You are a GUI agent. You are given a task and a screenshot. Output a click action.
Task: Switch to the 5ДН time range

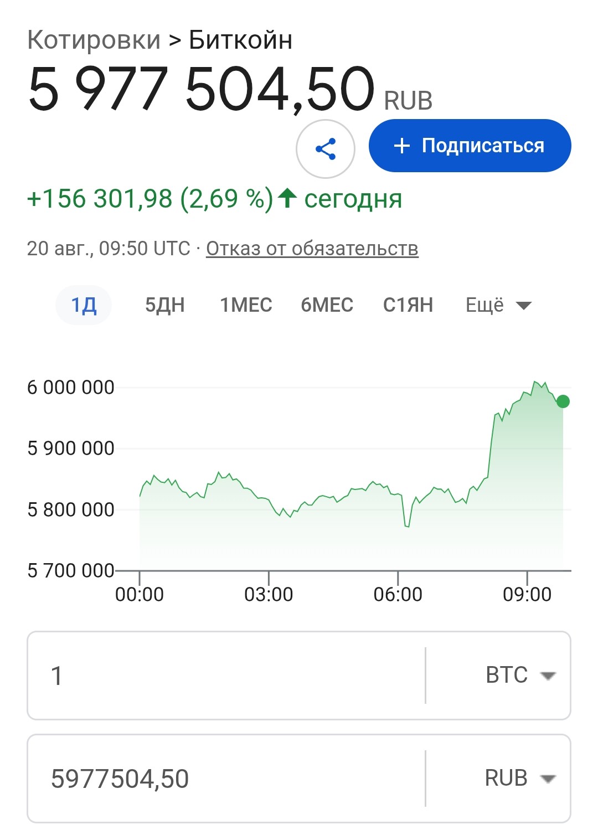(x=164, y=305)
